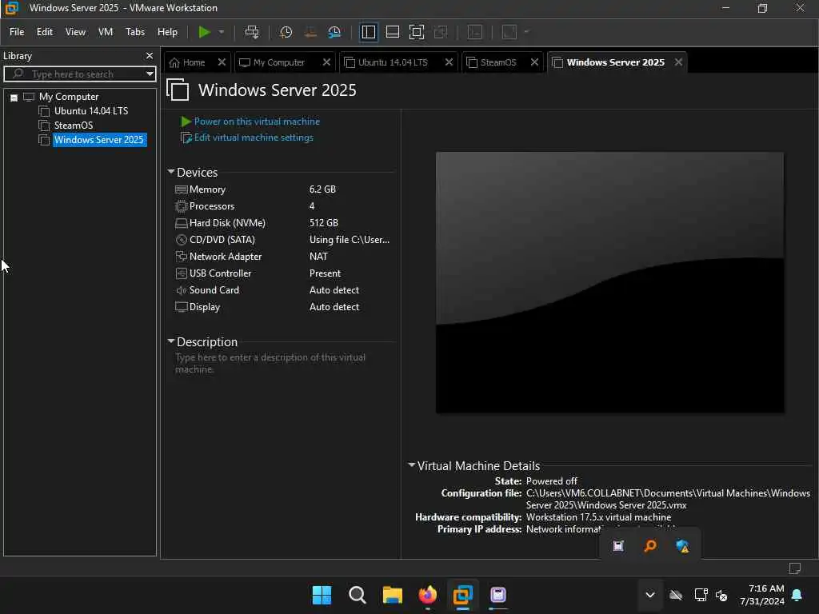The height and width of the screenshot is (614, 819).
Task: Toggle the library sidebar view icon
Action: 368,32
